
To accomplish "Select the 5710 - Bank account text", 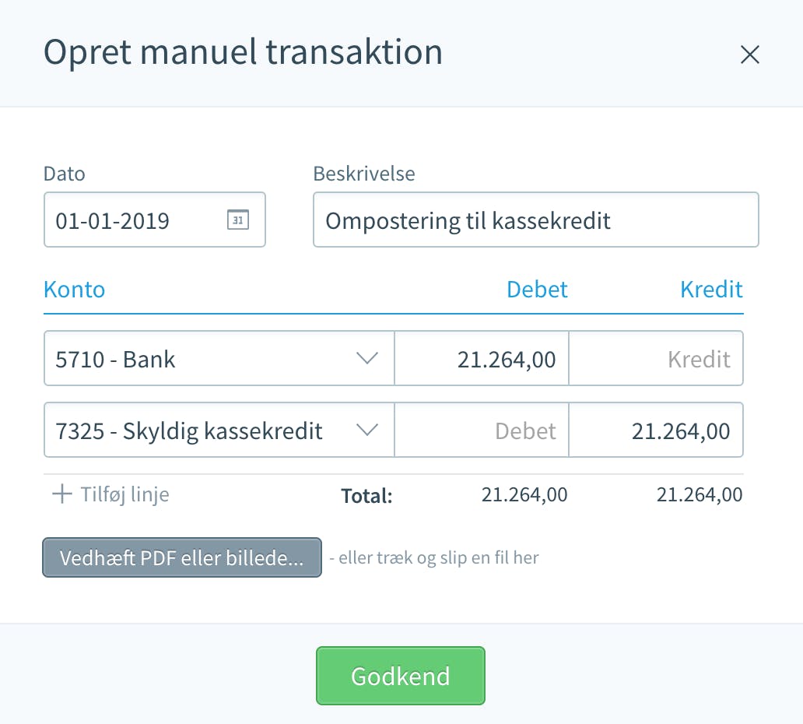I will (115, 359).
